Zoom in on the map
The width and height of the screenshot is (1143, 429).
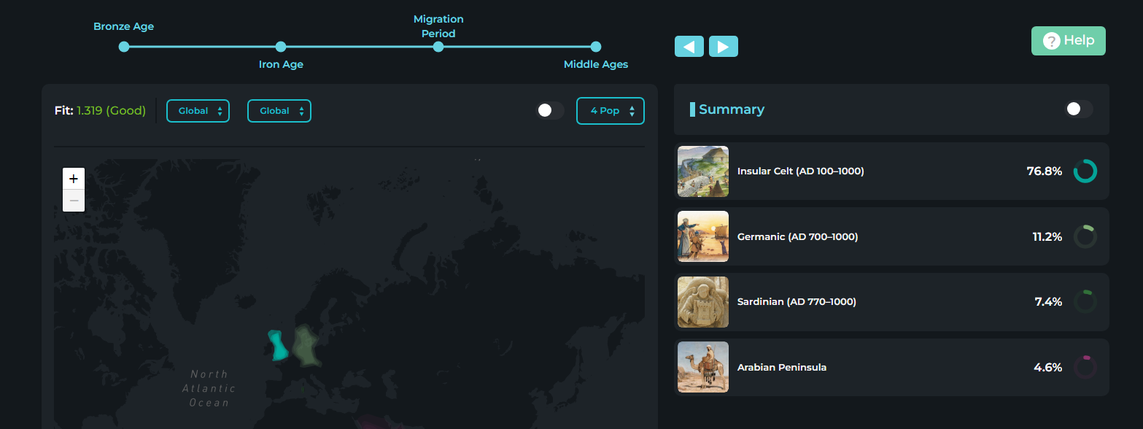74,179
